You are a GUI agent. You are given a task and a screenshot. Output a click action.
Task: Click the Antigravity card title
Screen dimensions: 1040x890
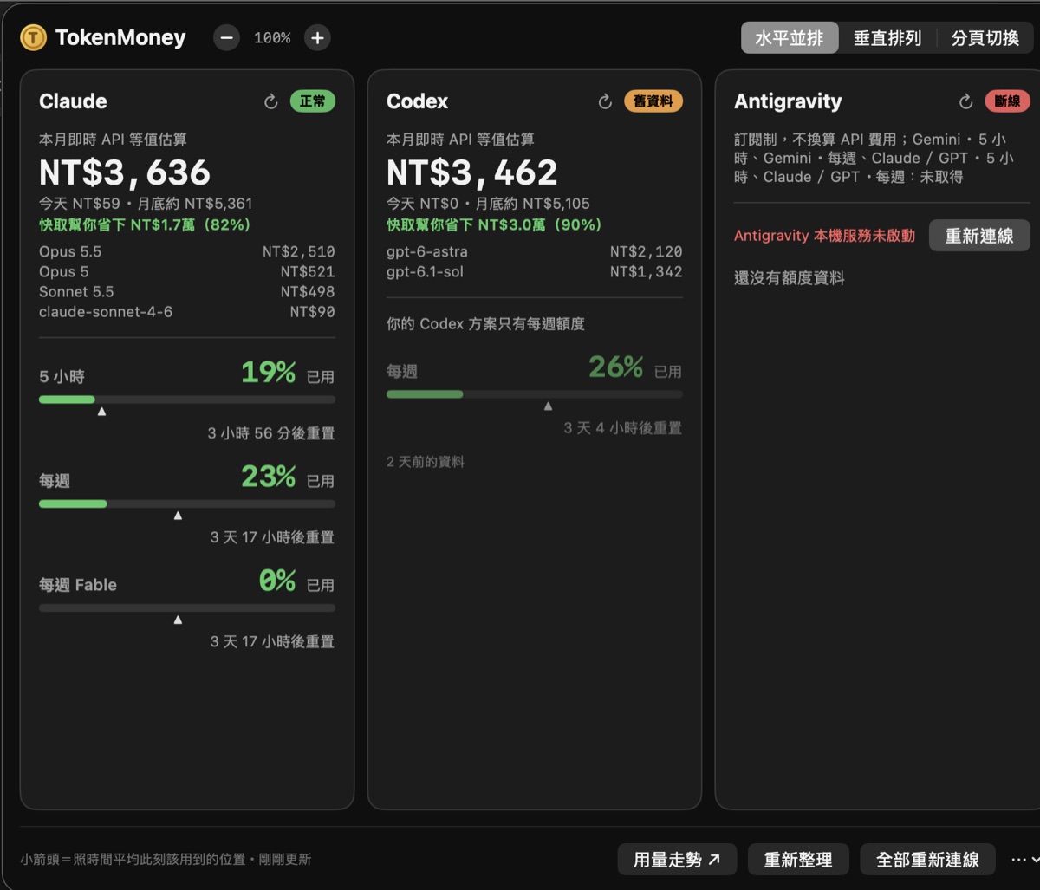tap(788, 101)
